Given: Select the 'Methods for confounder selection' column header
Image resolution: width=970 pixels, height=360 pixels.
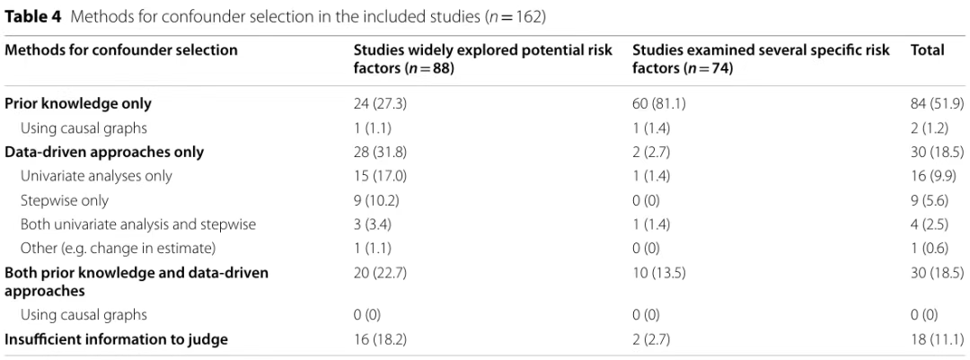Looking at the screenshot, I should click(x=121, y=50).
